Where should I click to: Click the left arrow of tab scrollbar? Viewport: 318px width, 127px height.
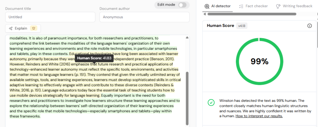204,14
